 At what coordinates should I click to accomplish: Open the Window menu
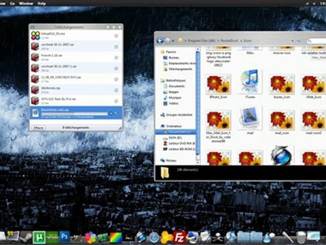[26, 3]
